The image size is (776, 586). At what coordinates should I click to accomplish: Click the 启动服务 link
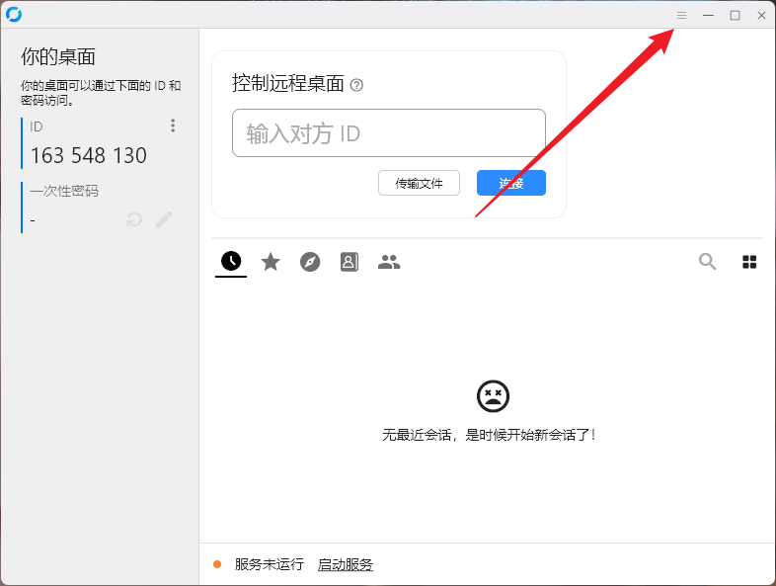coord(345,565)
